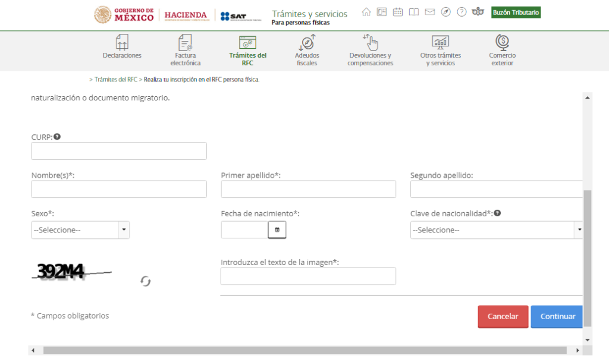
Task: Focus the Nombre(s) input field
Action: [119, 189]
